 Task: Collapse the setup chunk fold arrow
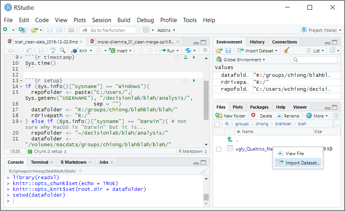pos(21,81)
